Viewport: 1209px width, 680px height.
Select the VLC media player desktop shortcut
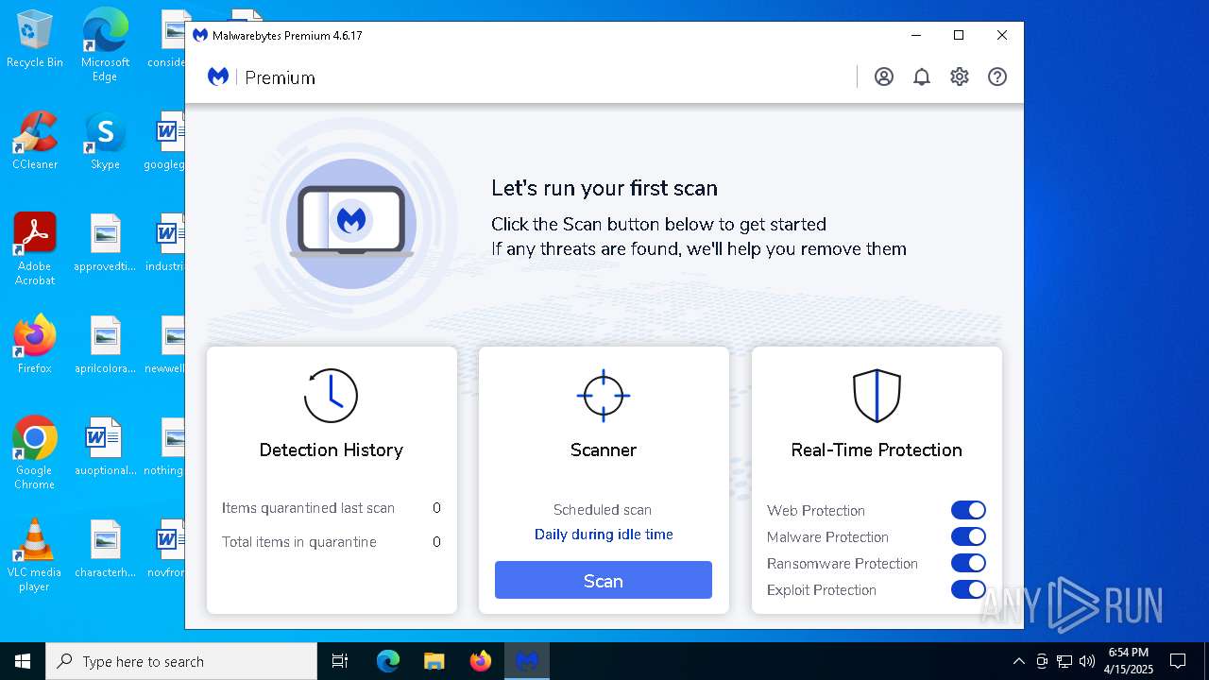coord(35,555)
